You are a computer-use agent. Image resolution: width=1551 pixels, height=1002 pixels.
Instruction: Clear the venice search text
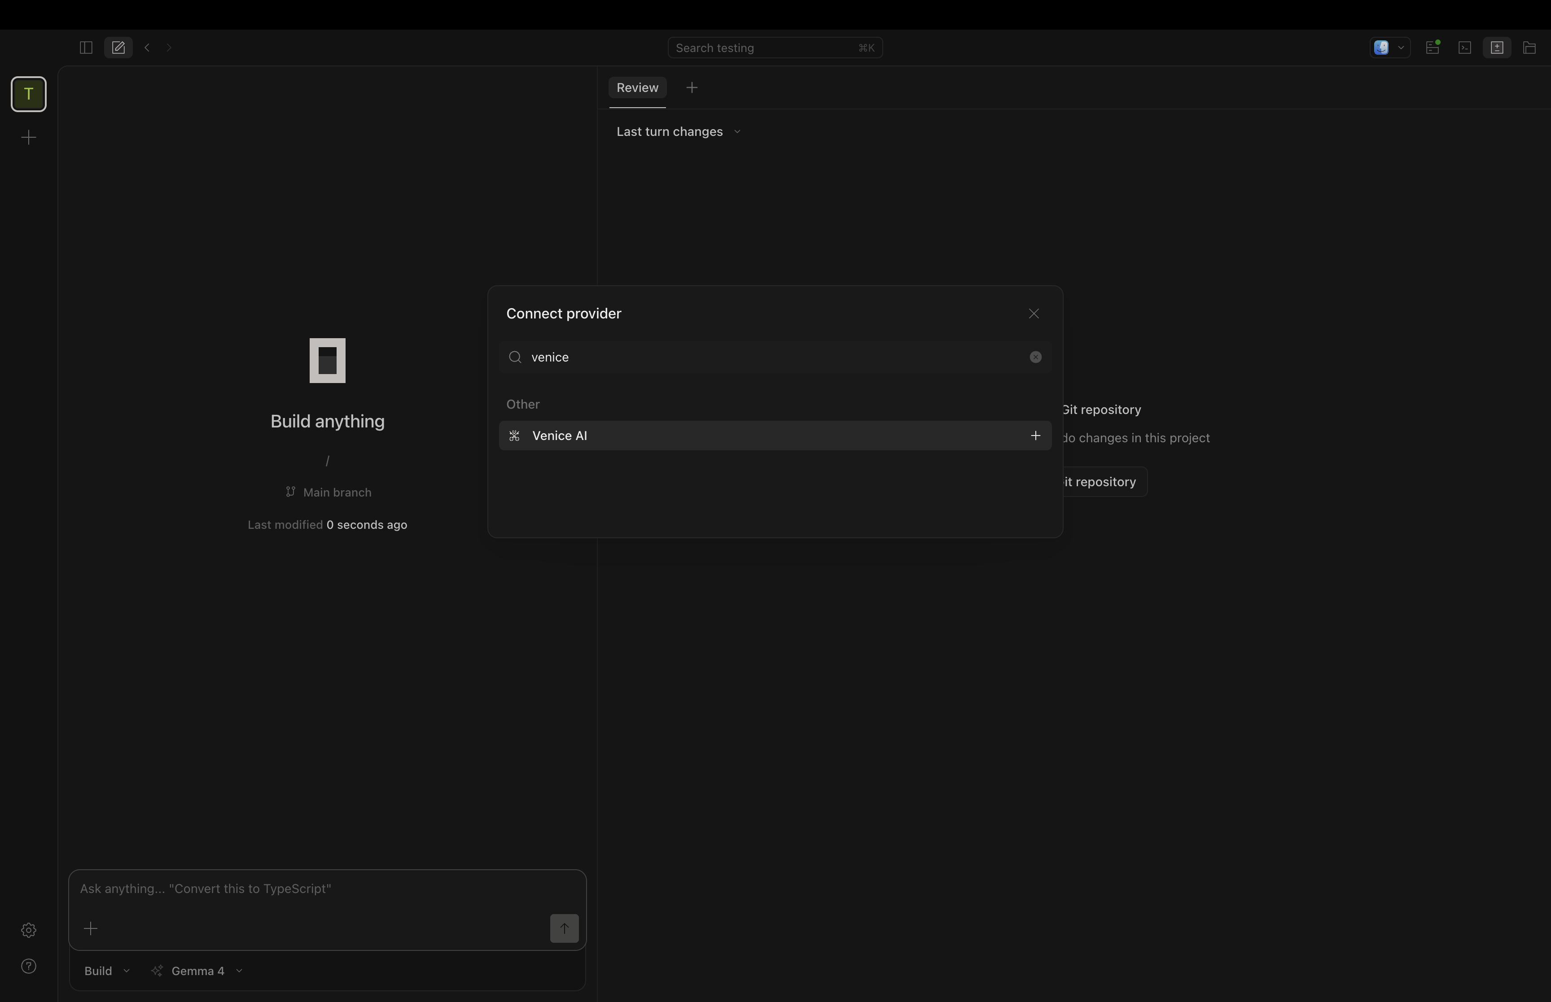pos(1035,357)
